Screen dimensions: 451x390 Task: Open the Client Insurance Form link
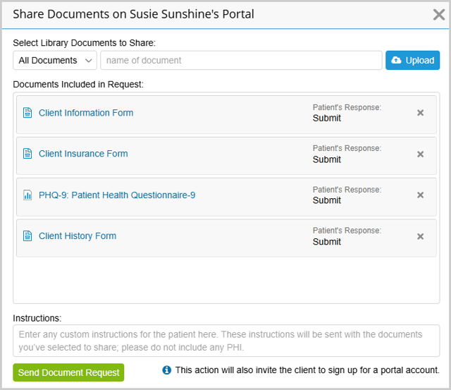pyautogui.click(x=83, y=154)
